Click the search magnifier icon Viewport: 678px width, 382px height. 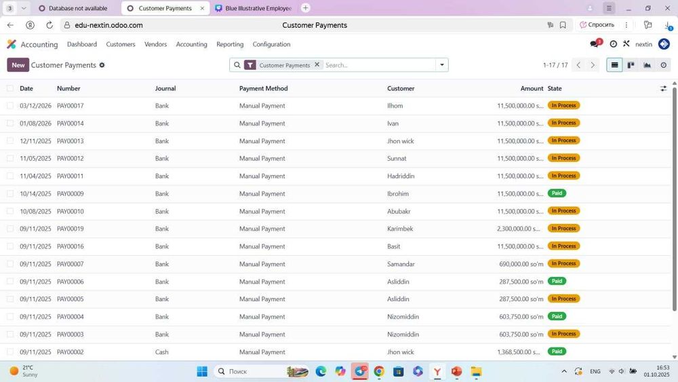(237, 65)
